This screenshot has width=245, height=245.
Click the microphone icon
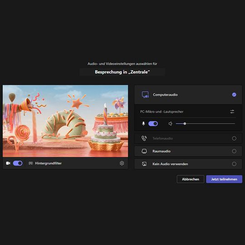143,123
